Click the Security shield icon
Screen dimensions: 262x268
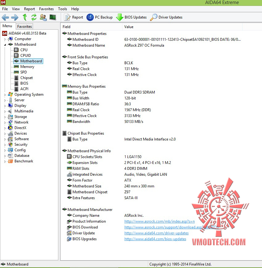pyautogui.click(x=10, y=144)
